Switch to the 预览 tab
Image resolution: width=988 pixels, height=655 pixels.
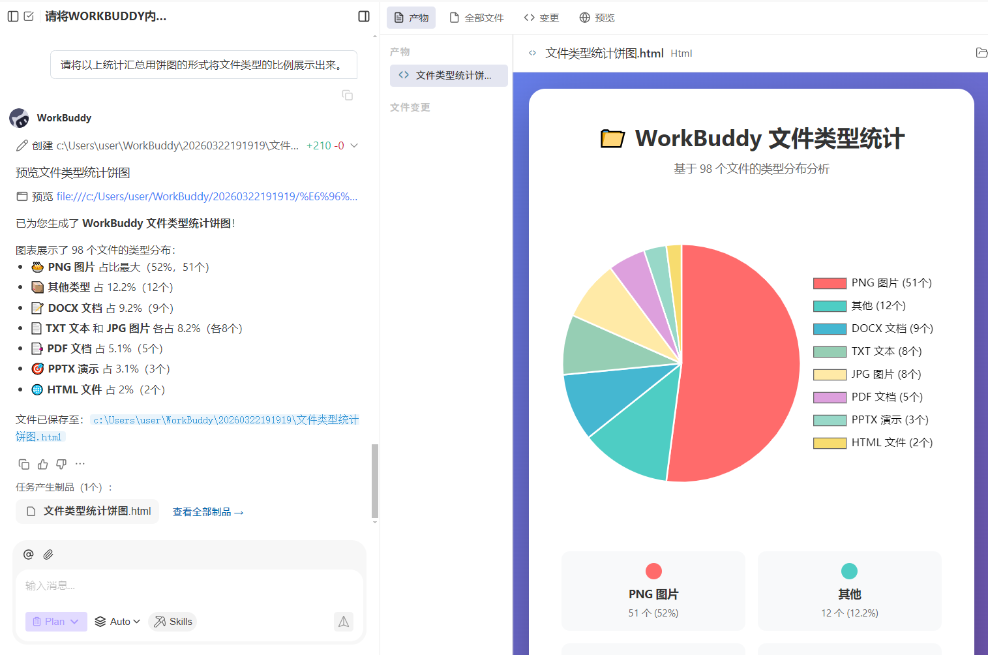597,18
